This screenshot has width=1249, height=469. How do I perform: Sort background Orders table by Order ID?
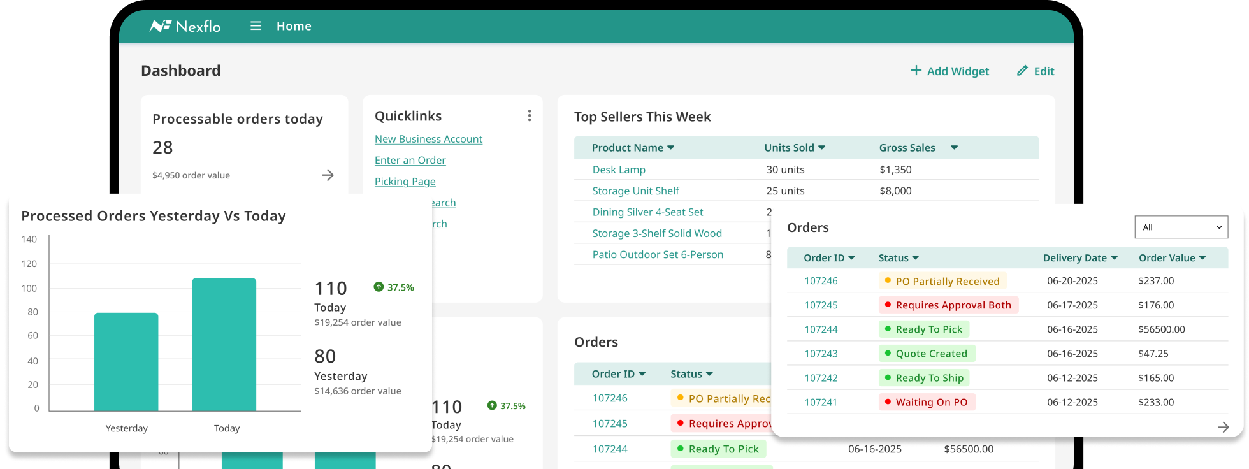coord(618,374)
